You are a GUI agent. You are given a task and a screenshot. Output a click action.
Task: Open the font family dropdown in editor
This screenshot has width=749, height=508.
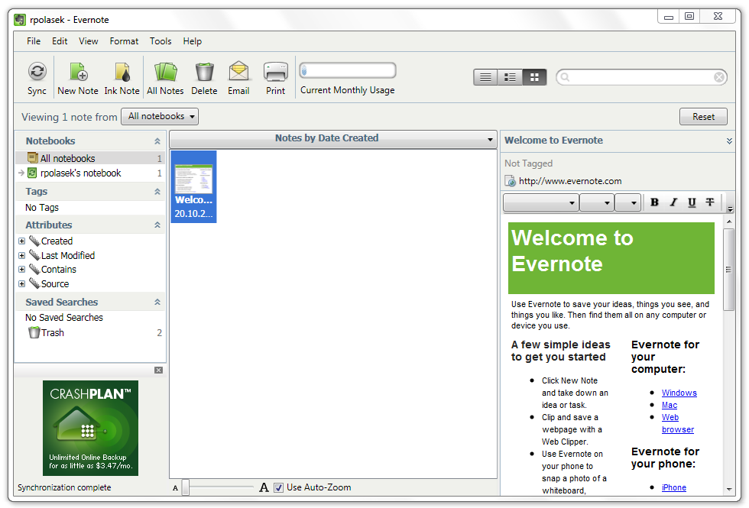pyautogui.click(x=541, y=202)
